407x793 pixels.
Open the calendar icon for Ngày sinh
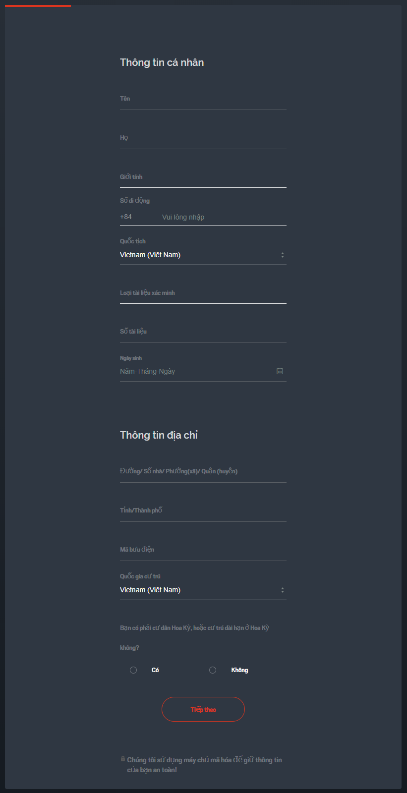(280, 371)
